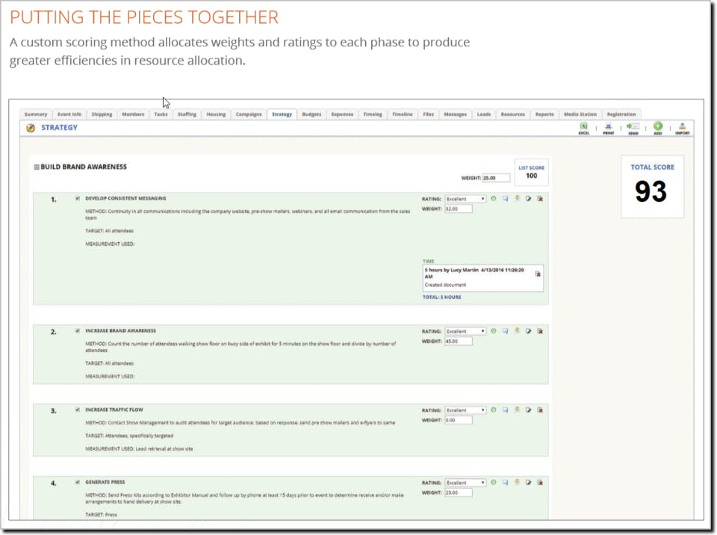The width and height of the screenshot is (717, 535).
Task: Open the Media Station tab
Action: [580, 114]
